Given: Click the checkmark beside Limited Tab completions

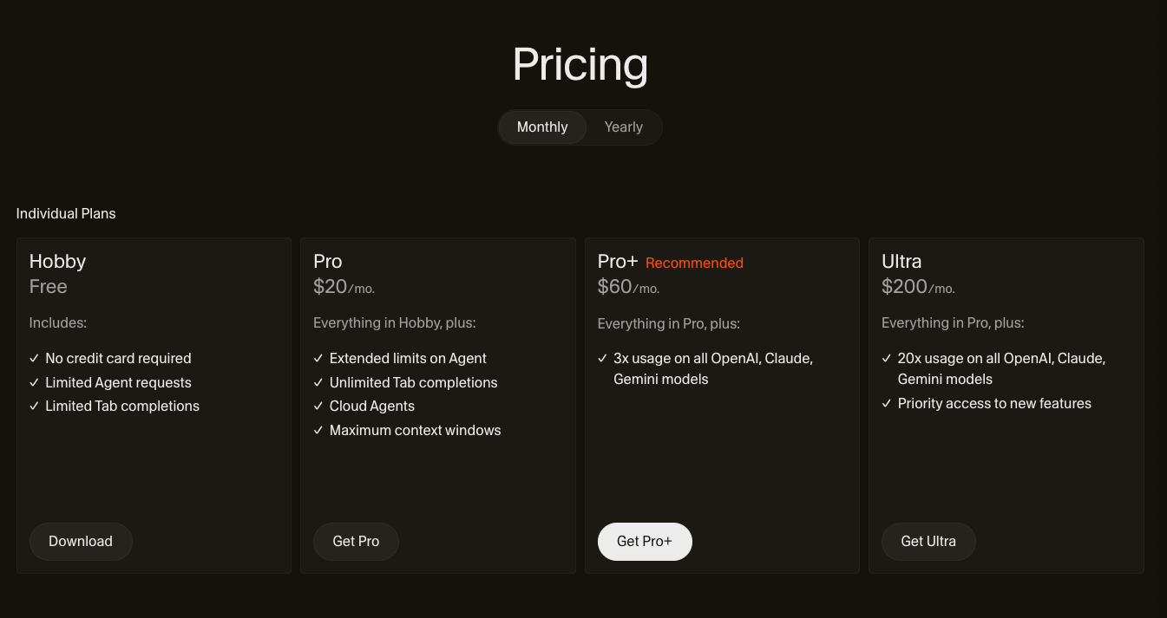Looking at the screenshot, I should [x=35, y=406].
